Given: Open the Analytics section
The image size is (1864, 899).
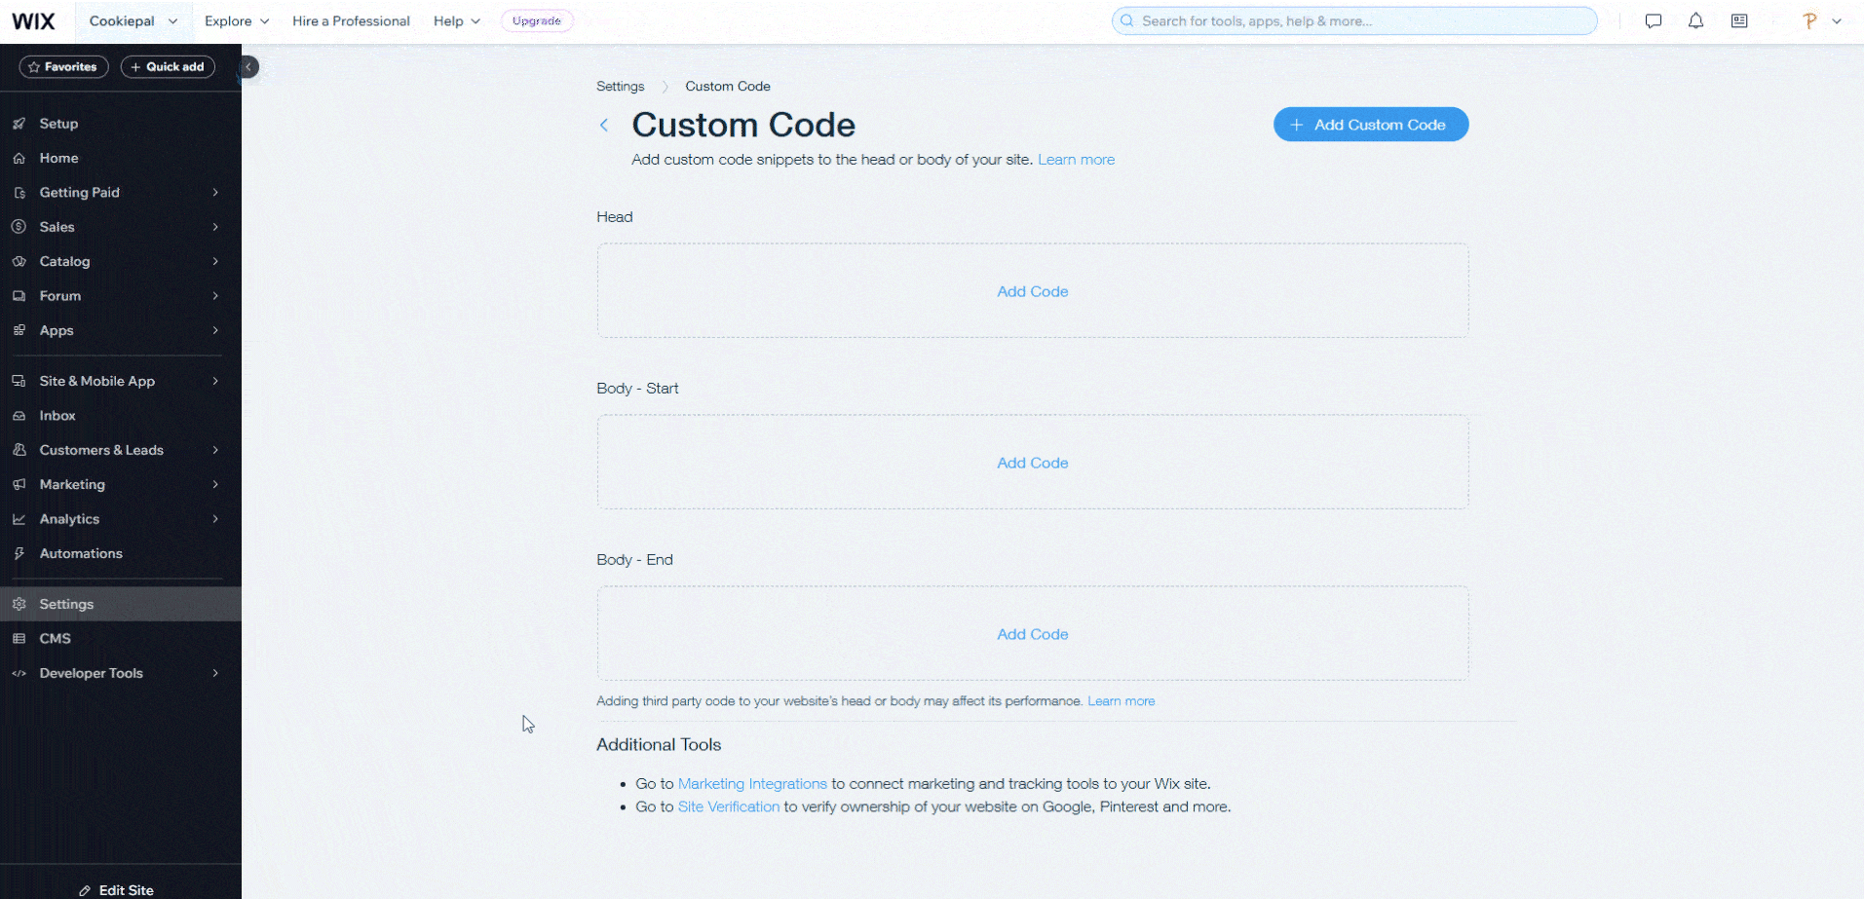Looking at the screenshot, I should click(68, 518).
